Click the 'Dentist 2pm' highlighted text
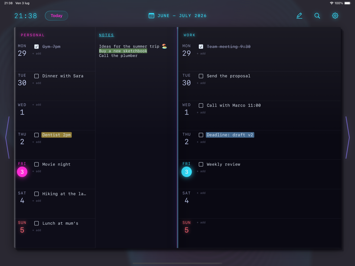355x266 pixels. pos(57,135)
